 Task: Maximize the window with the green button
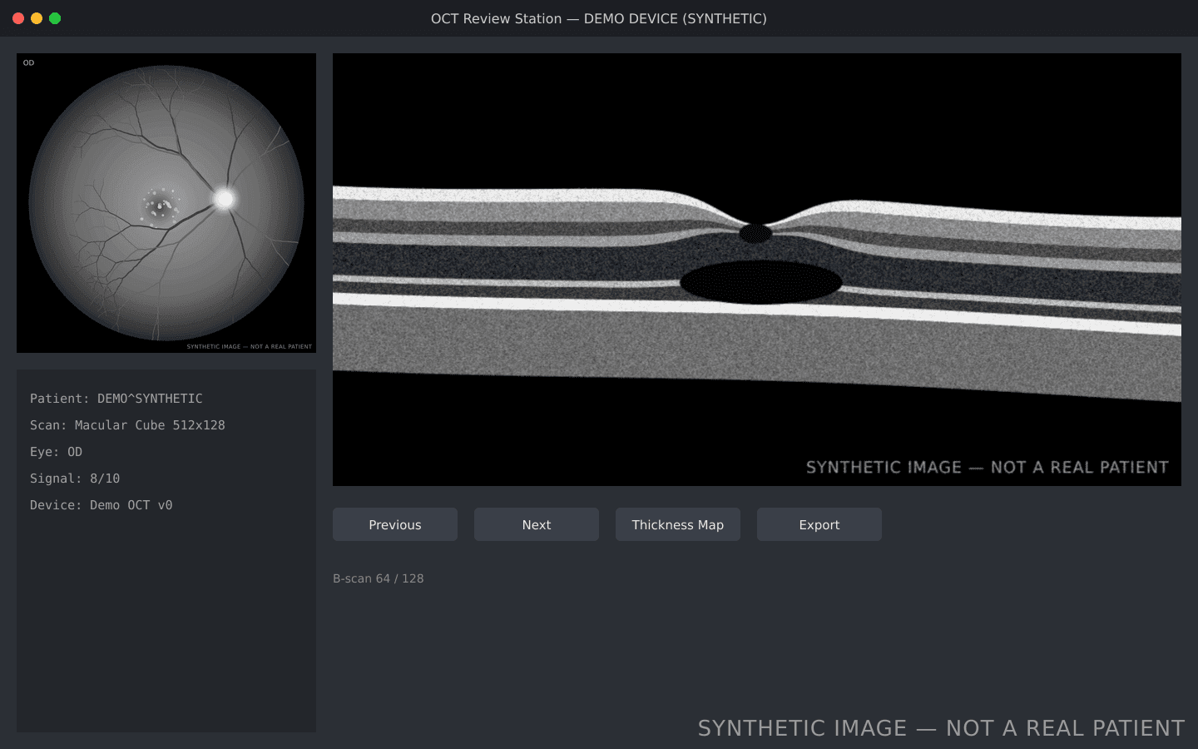coord(55,18)
